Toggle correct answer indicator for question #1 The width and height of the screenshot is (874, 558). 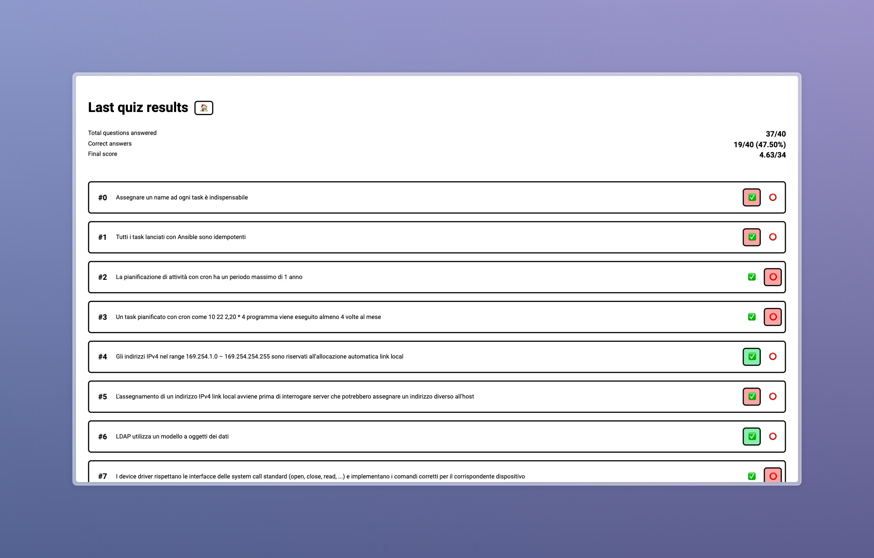coord(752,237)
